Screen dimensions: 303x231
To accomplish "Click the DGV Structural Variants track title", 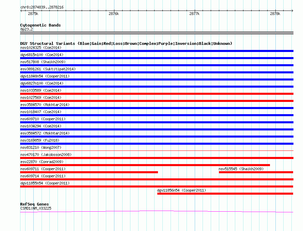I will (126, 43).
